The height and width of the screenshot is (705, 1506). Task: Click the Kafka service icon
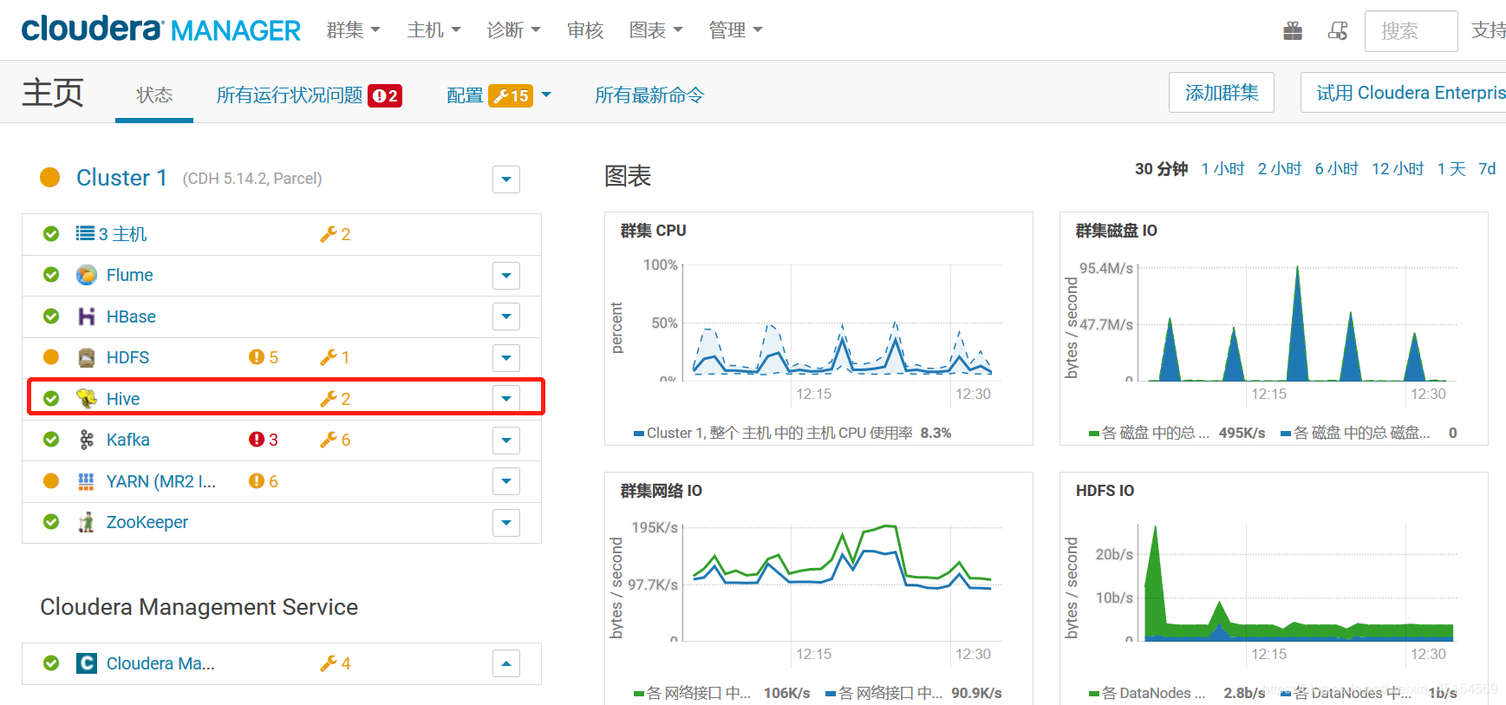click(87, 440)
